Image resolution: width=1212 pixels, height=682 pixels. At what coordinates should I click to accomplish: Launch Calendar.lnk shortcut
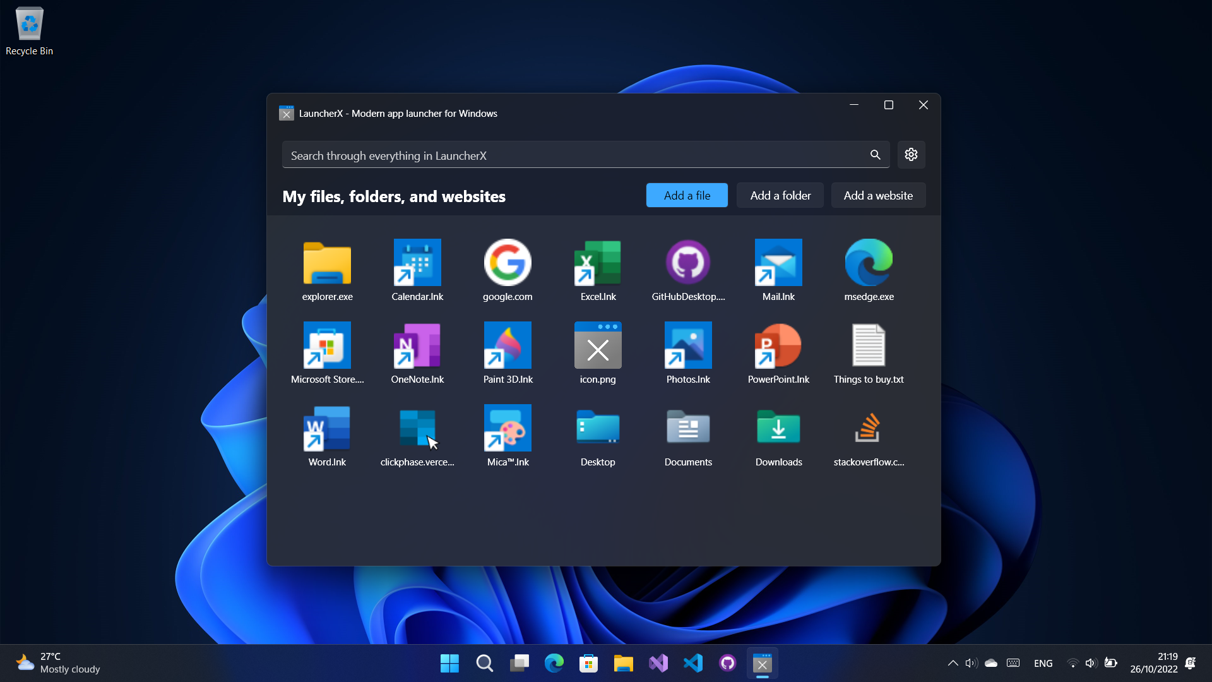[x=417, y=271]
